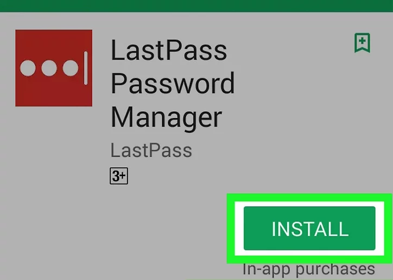Click the third white dot in LastPass logo
Viewport: 393px width, 280px height.
(71, 68)
